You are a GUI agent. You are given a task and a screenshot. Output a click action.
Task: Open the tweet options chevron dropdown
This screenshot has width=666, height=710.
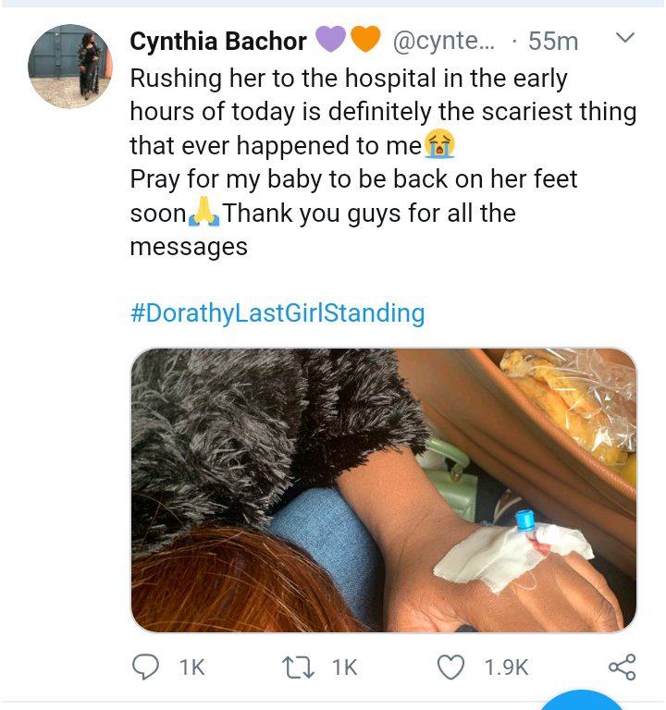[625, 38]
